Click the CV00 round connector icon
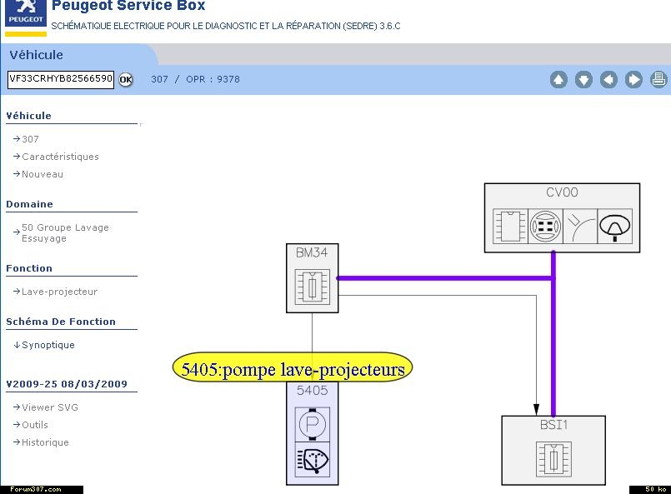 tap(546, 227)
